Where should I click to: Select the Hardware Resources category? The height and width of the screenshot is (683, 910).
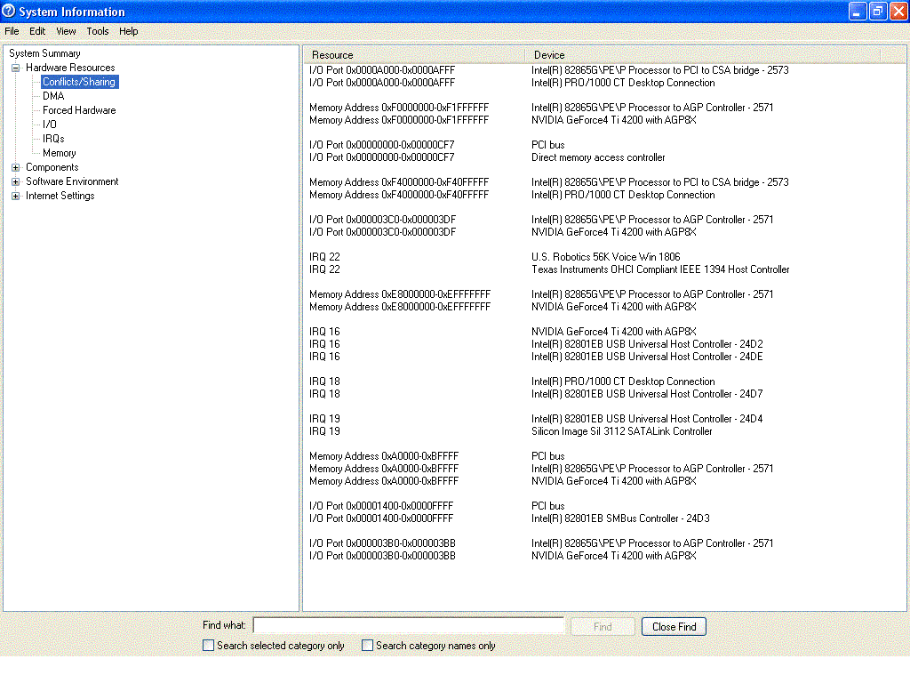pyautogui.click(x=70, y=68)
